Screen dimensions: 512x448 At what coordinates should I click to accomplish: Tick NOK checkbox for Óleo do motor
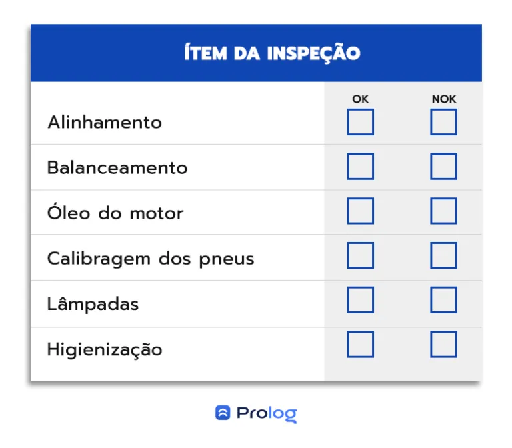tap(443, 211)
